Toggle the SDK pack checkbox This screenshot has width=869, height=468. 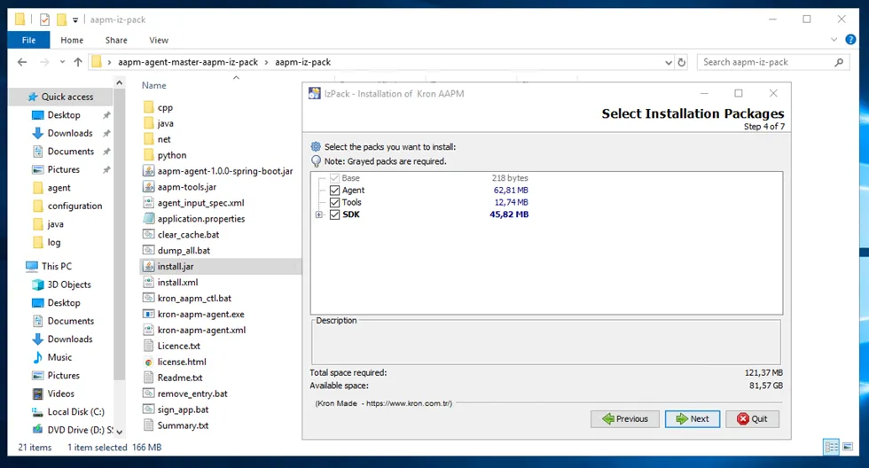(334, 214)
